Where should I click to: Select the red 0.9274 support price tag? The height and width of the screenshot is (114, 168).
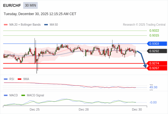coord(157,63)
